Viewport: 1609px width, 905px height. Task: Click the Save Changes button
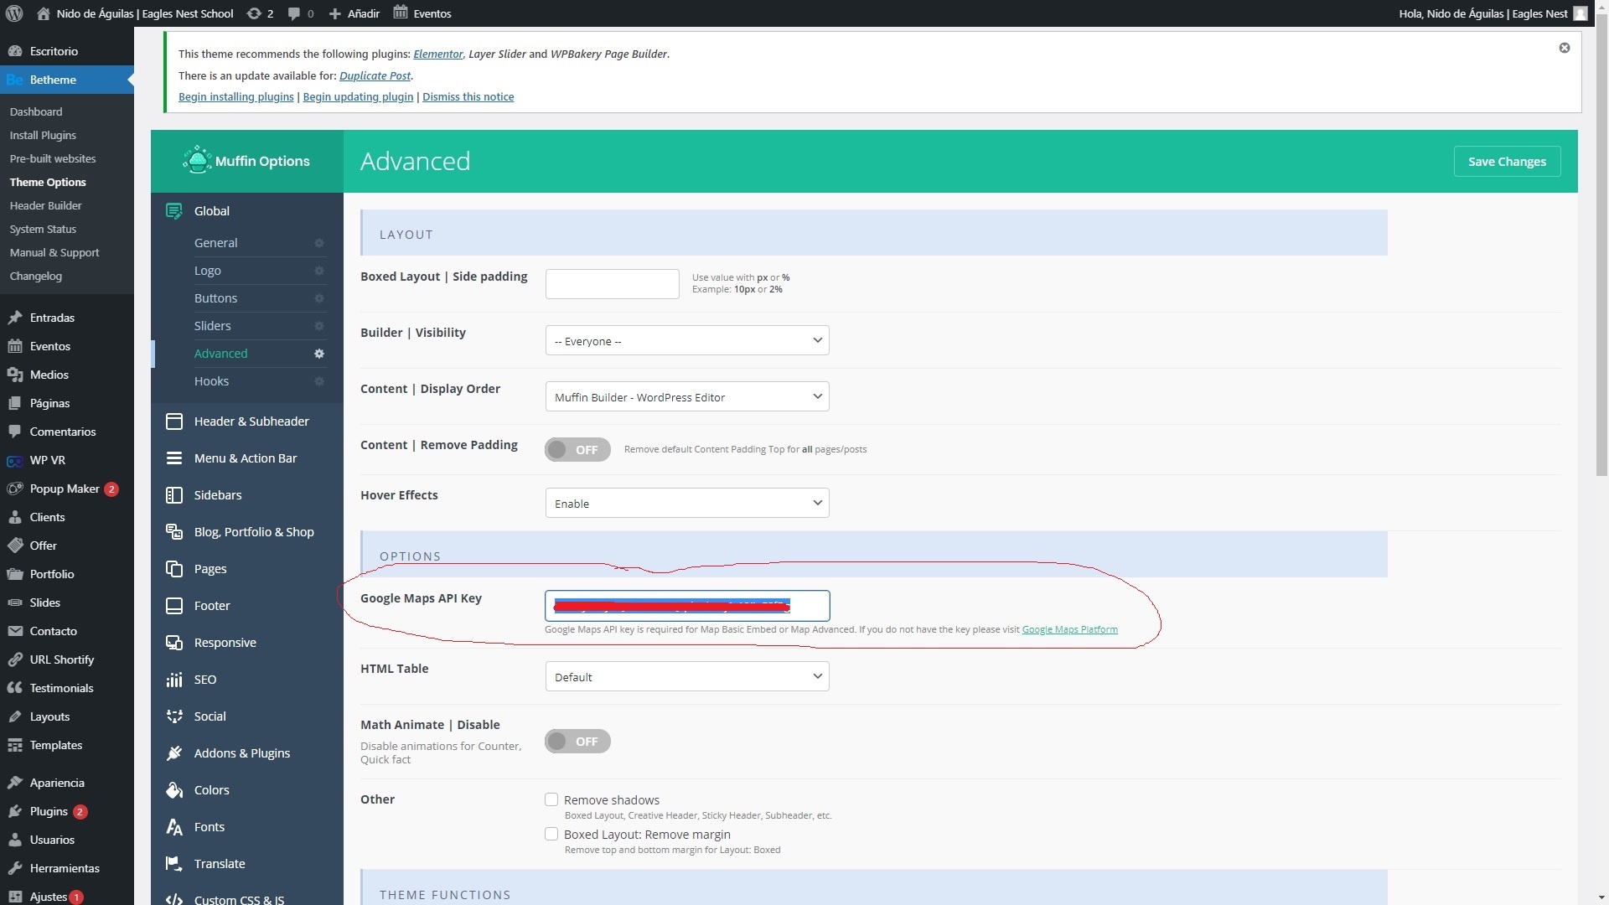point(1507,162)
